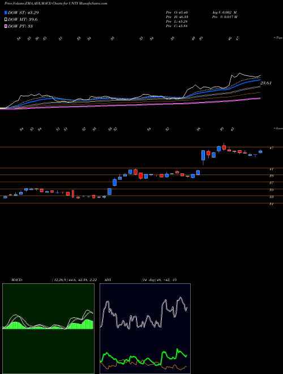Click the thick blue EMA line end
This screenshot has height=374, width=283.
point(260,80)
